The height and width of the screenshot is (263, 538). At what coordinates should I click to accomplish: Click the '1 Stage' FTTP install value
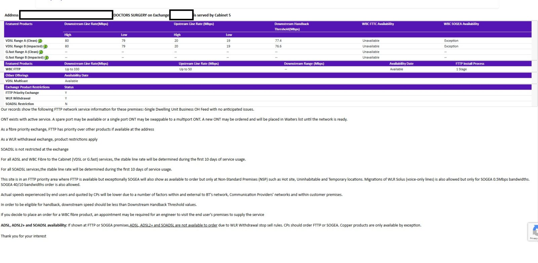click(461, 69)
